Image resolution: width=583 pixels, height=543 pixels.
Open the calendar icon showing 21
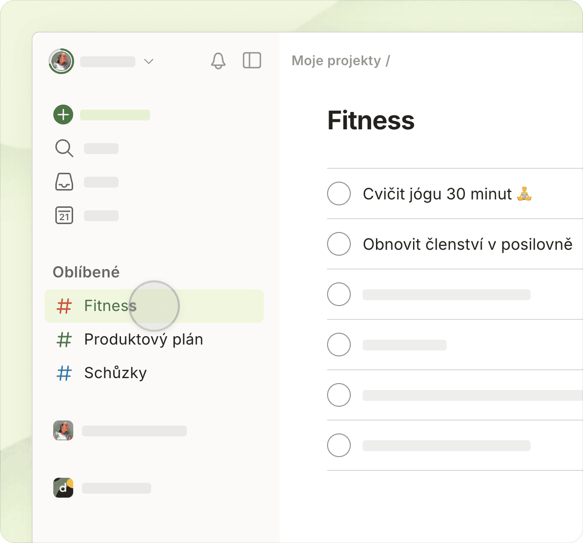pyautogui.click(x=64, y=215)
